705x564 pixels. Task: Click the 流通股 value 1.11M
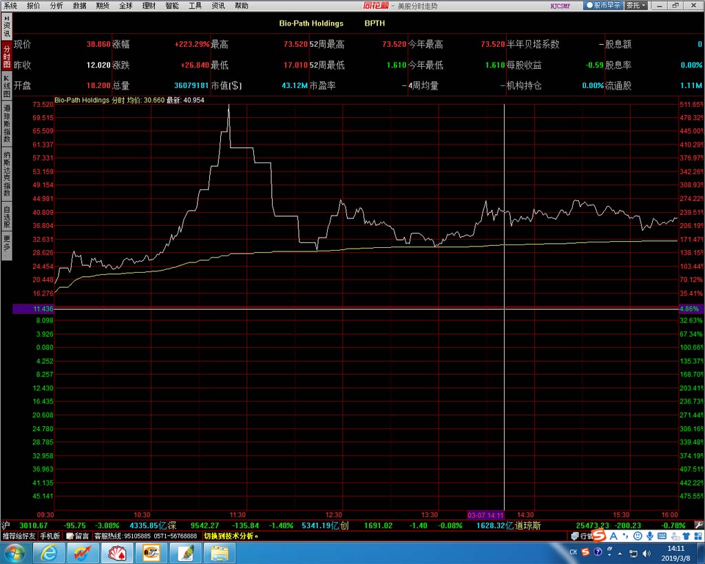coord(691,85)
